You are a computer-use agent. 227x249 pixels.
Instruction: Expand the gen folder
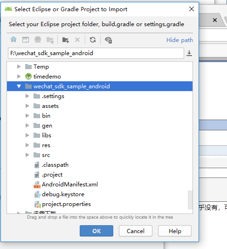pyautogui.click(x=27, y=126)
